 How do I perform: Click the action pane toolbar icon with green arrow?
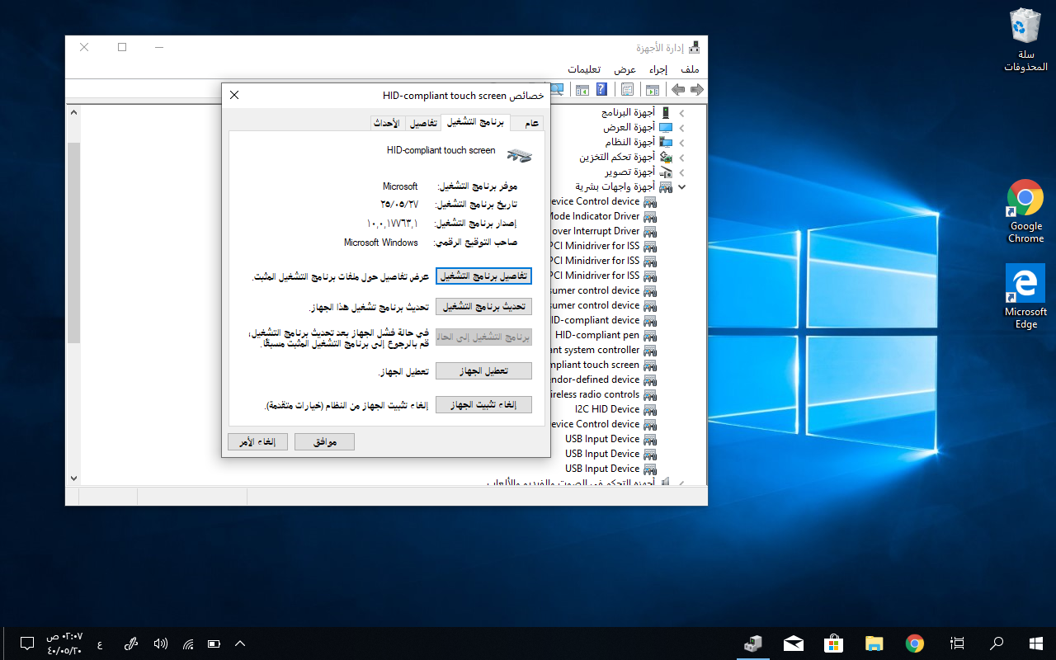582,89
